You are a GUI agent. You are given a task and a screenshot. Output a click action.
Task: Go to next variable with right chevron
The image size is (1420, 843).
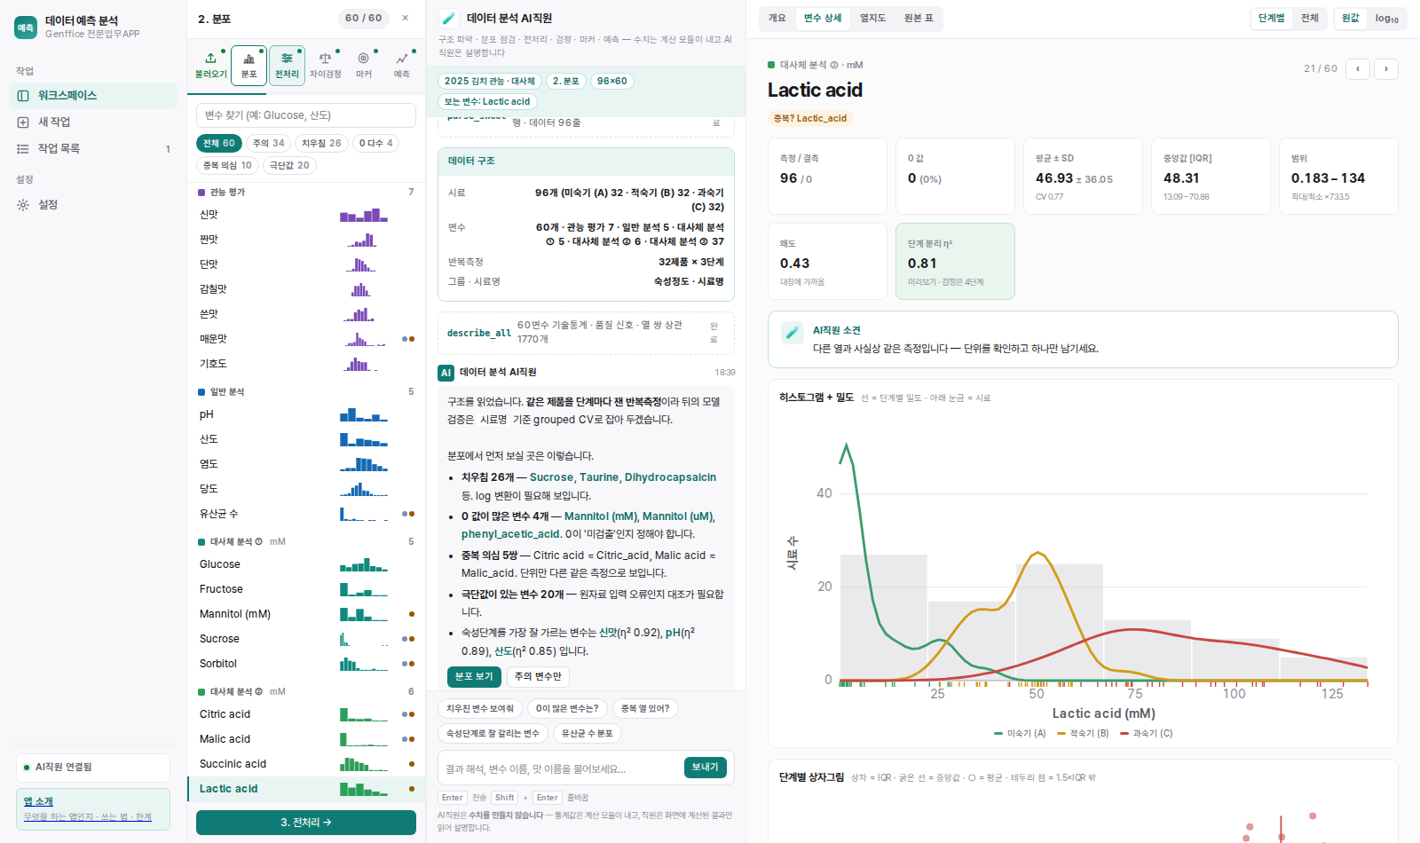pyautogui.click(x=1386, y=68)
